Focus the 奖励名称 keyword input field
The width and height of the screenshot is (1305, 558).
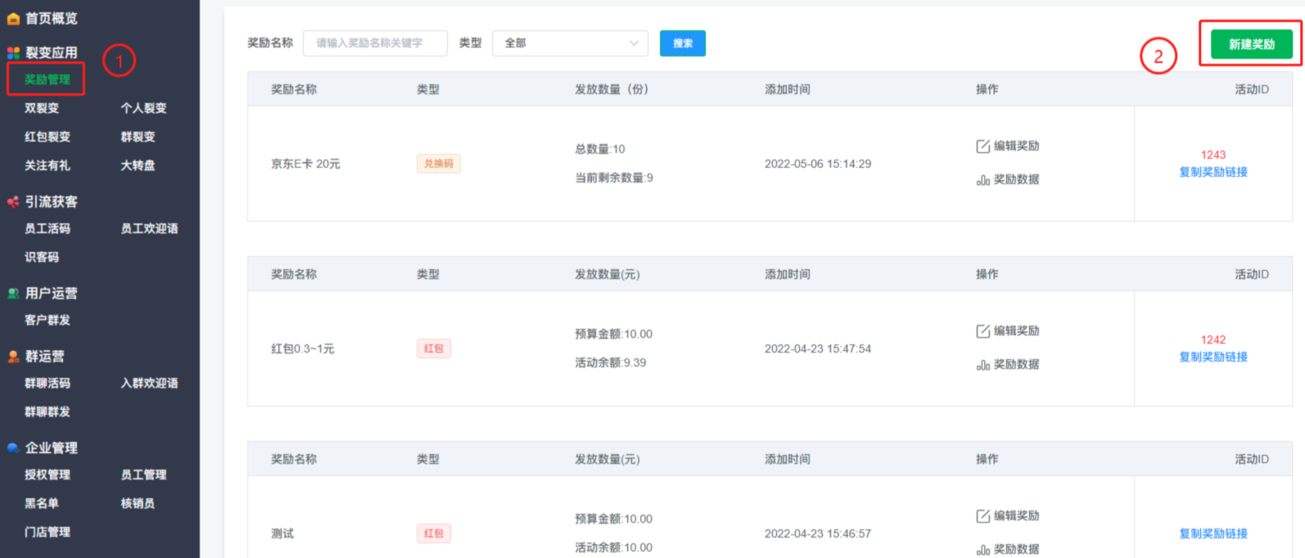click(375, 43)
